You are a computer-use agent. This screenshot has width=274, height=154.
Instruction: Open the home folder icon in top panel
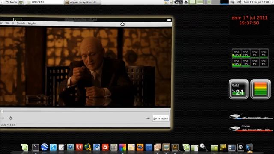[x=186, y=2]
